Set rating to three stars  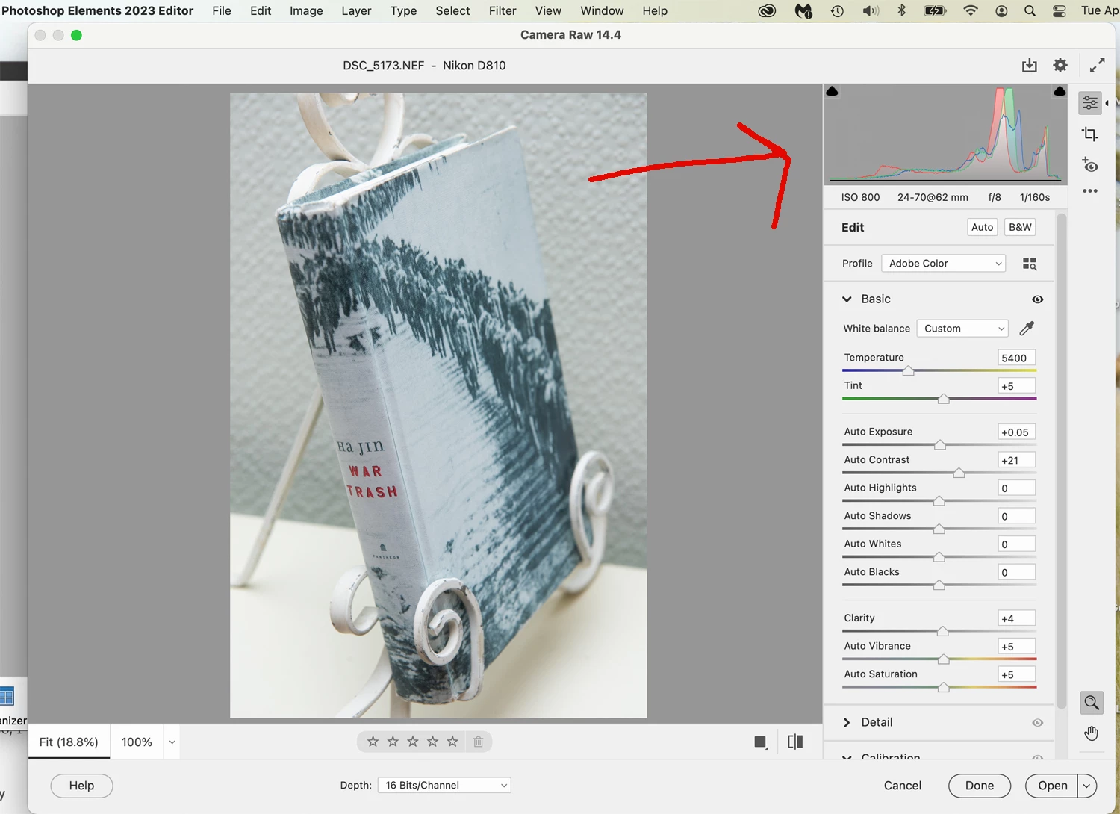pos(413,742)
